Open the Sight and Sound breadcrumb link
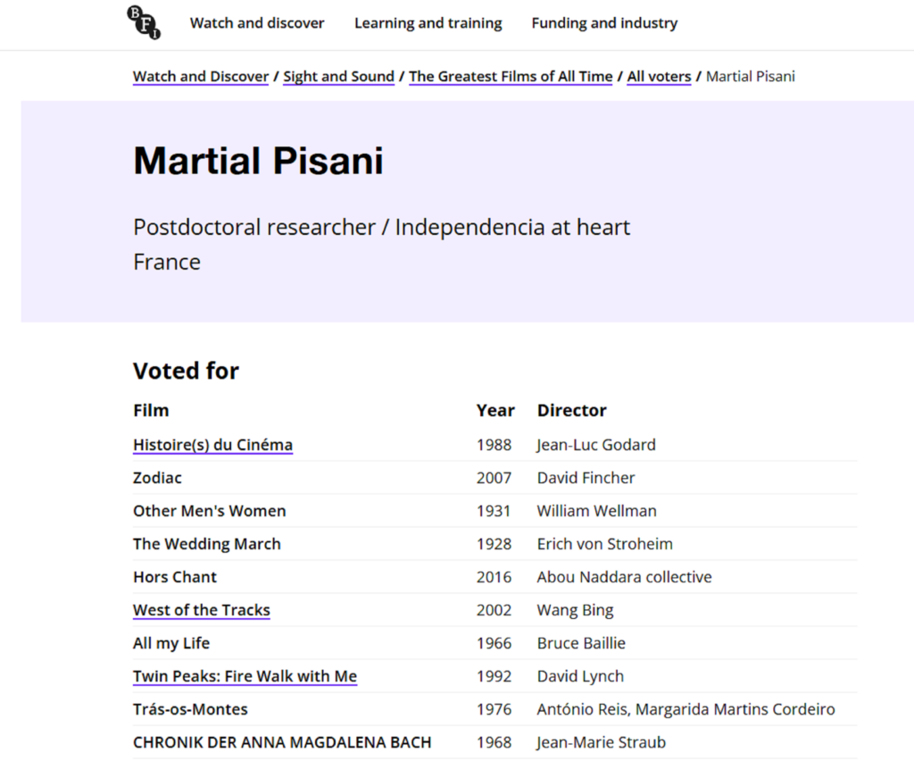The height and width of the screenshot is (769, 914). (x=338, y=77)
